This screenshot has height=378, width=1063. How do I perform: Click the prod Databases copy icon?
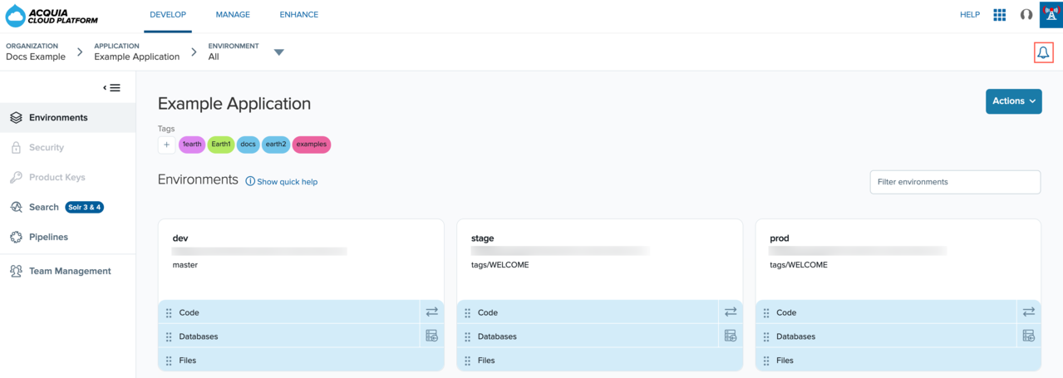tap(1029, 336)
